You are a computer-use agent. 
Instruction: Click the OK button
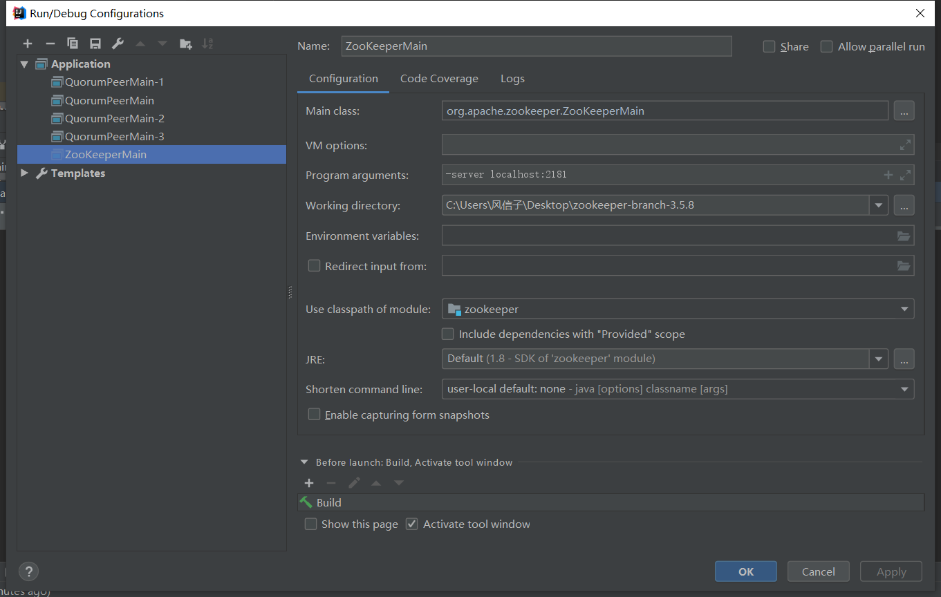[x=746, y=571]
